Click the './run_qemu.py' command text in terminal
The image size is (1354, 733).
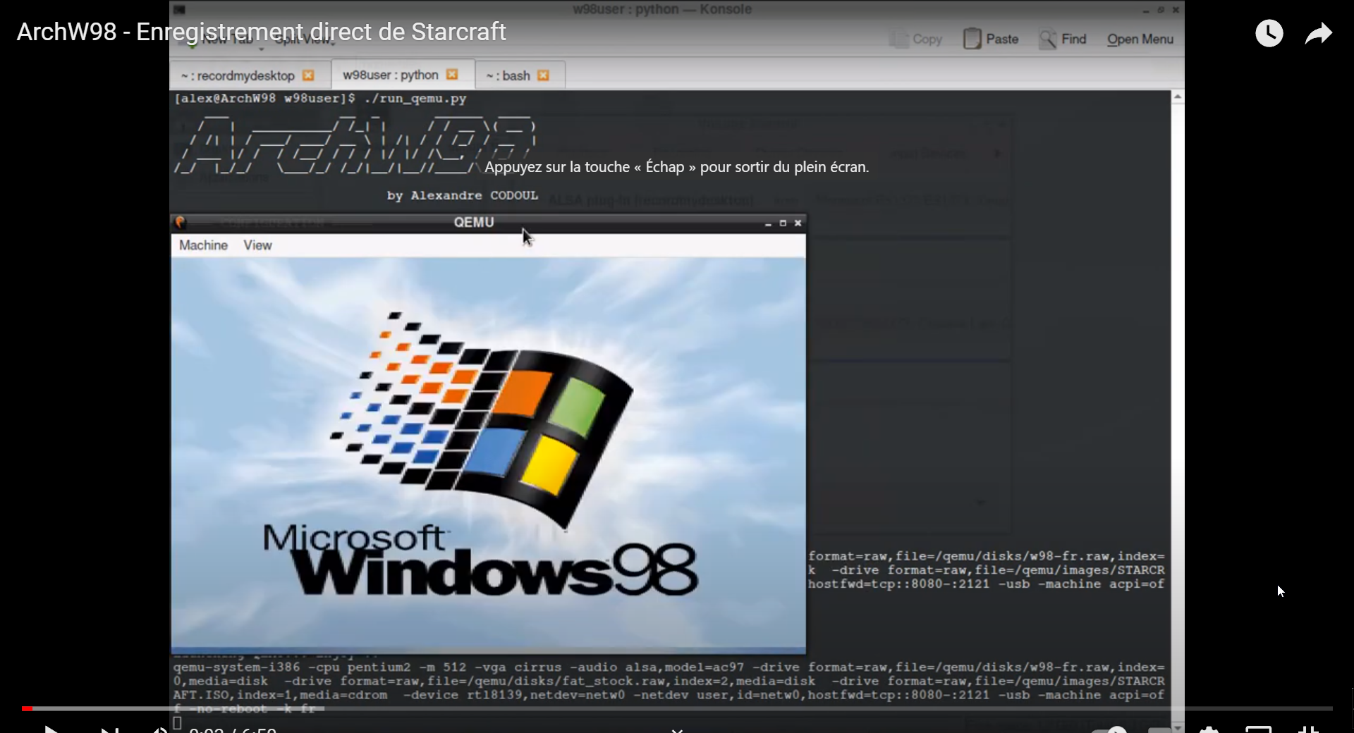pos(415,99)
